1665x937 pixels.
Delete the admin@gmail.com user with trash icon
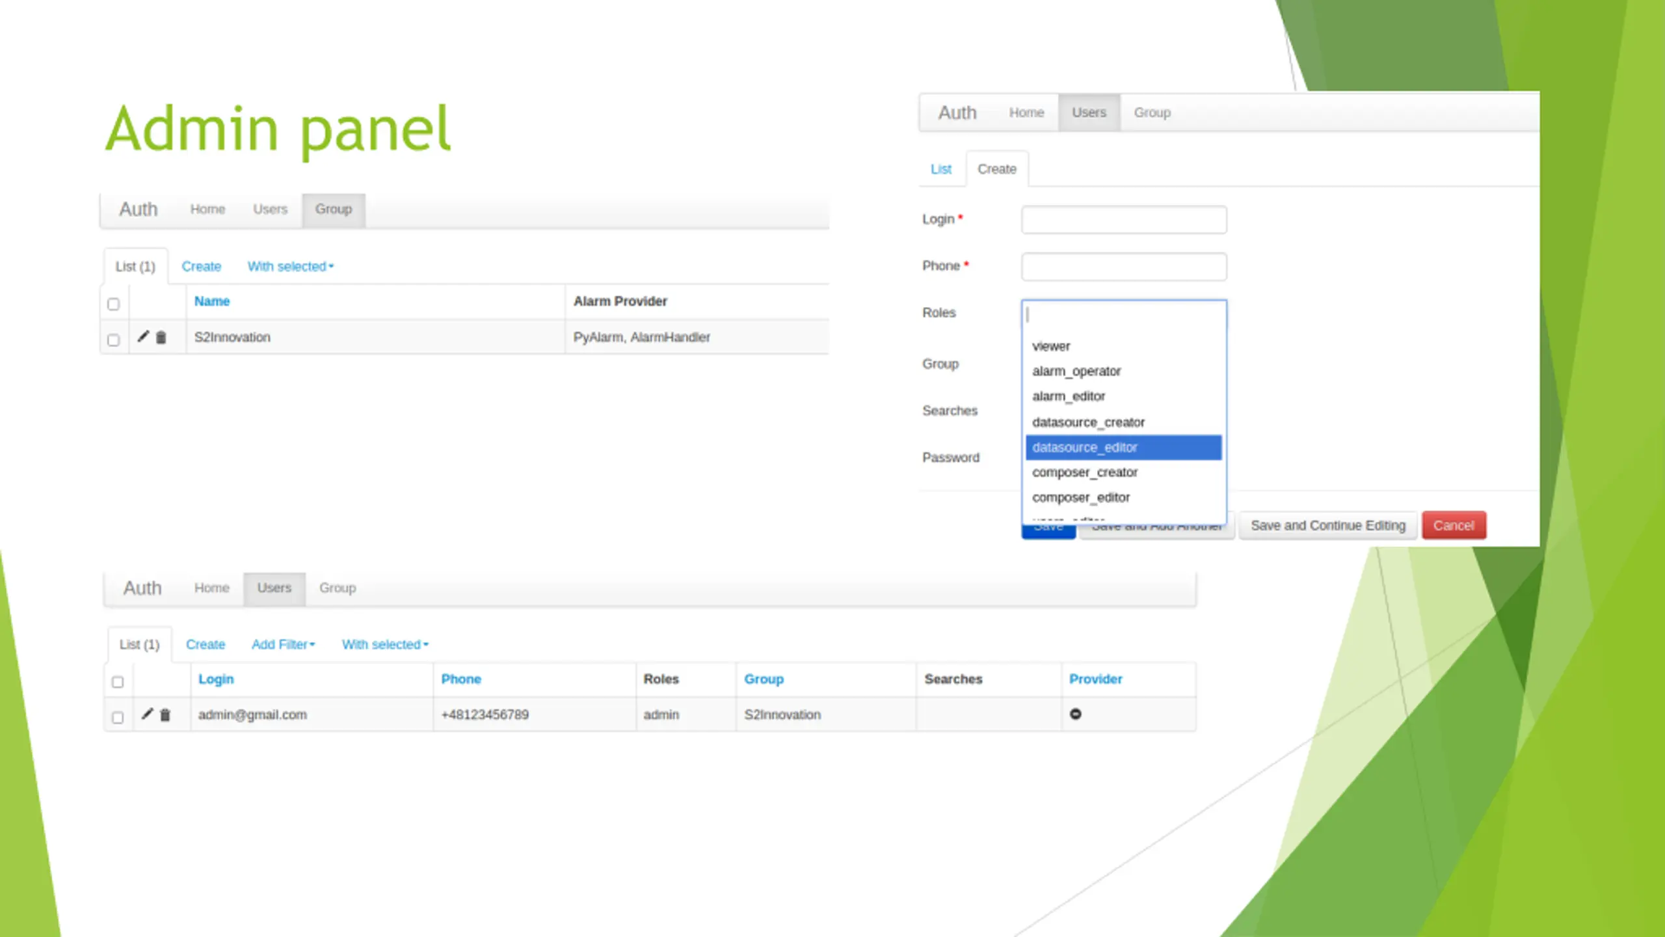pos(165,714)
